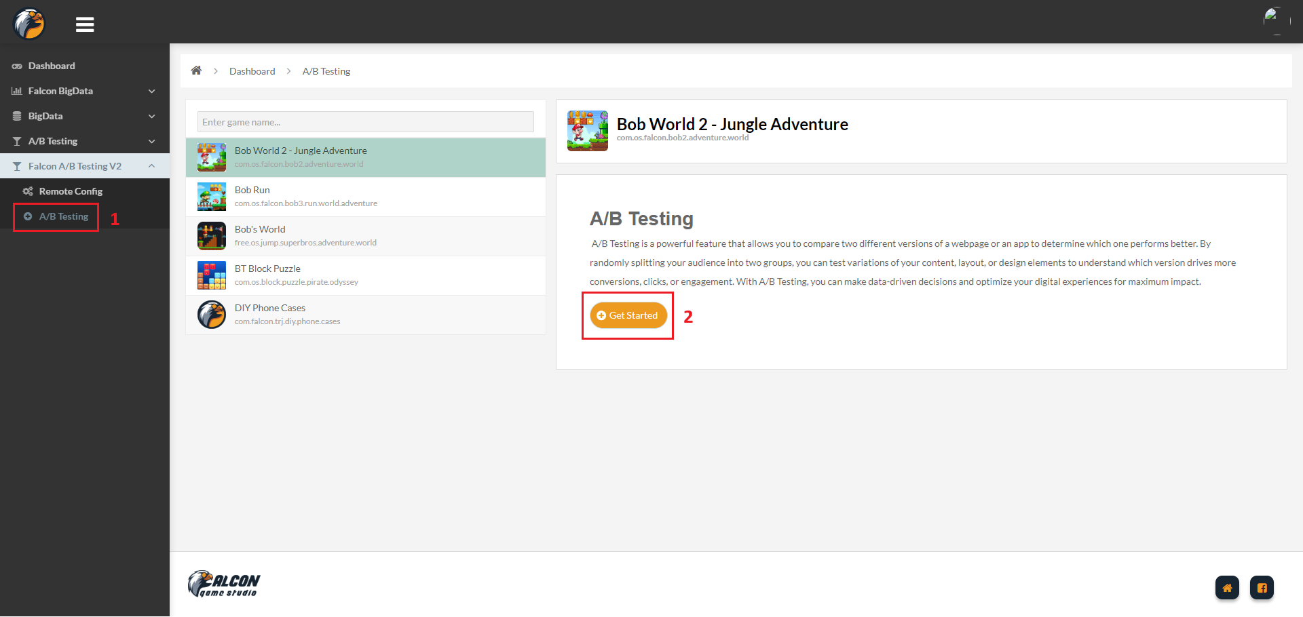Click the Bob World 2 - Jungle Adventure list title
Viewport: 1303px width, 617px height.
(x=301, y=151)
